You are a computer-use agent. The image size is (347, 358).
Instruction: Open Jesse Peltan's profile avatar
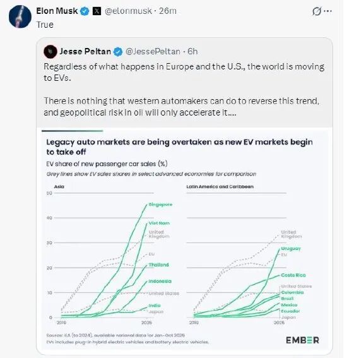pyautogui.click(x=50, y=52)
